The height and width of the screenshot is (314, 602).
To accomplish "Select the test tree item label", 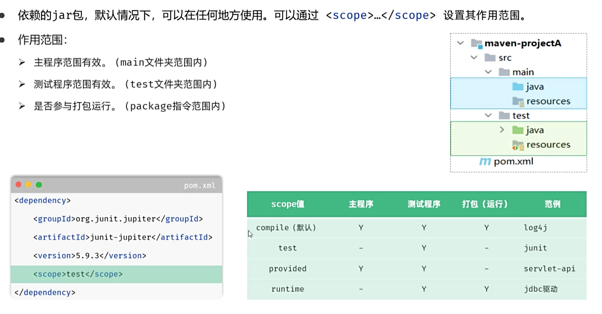I will tap(521, 116).
